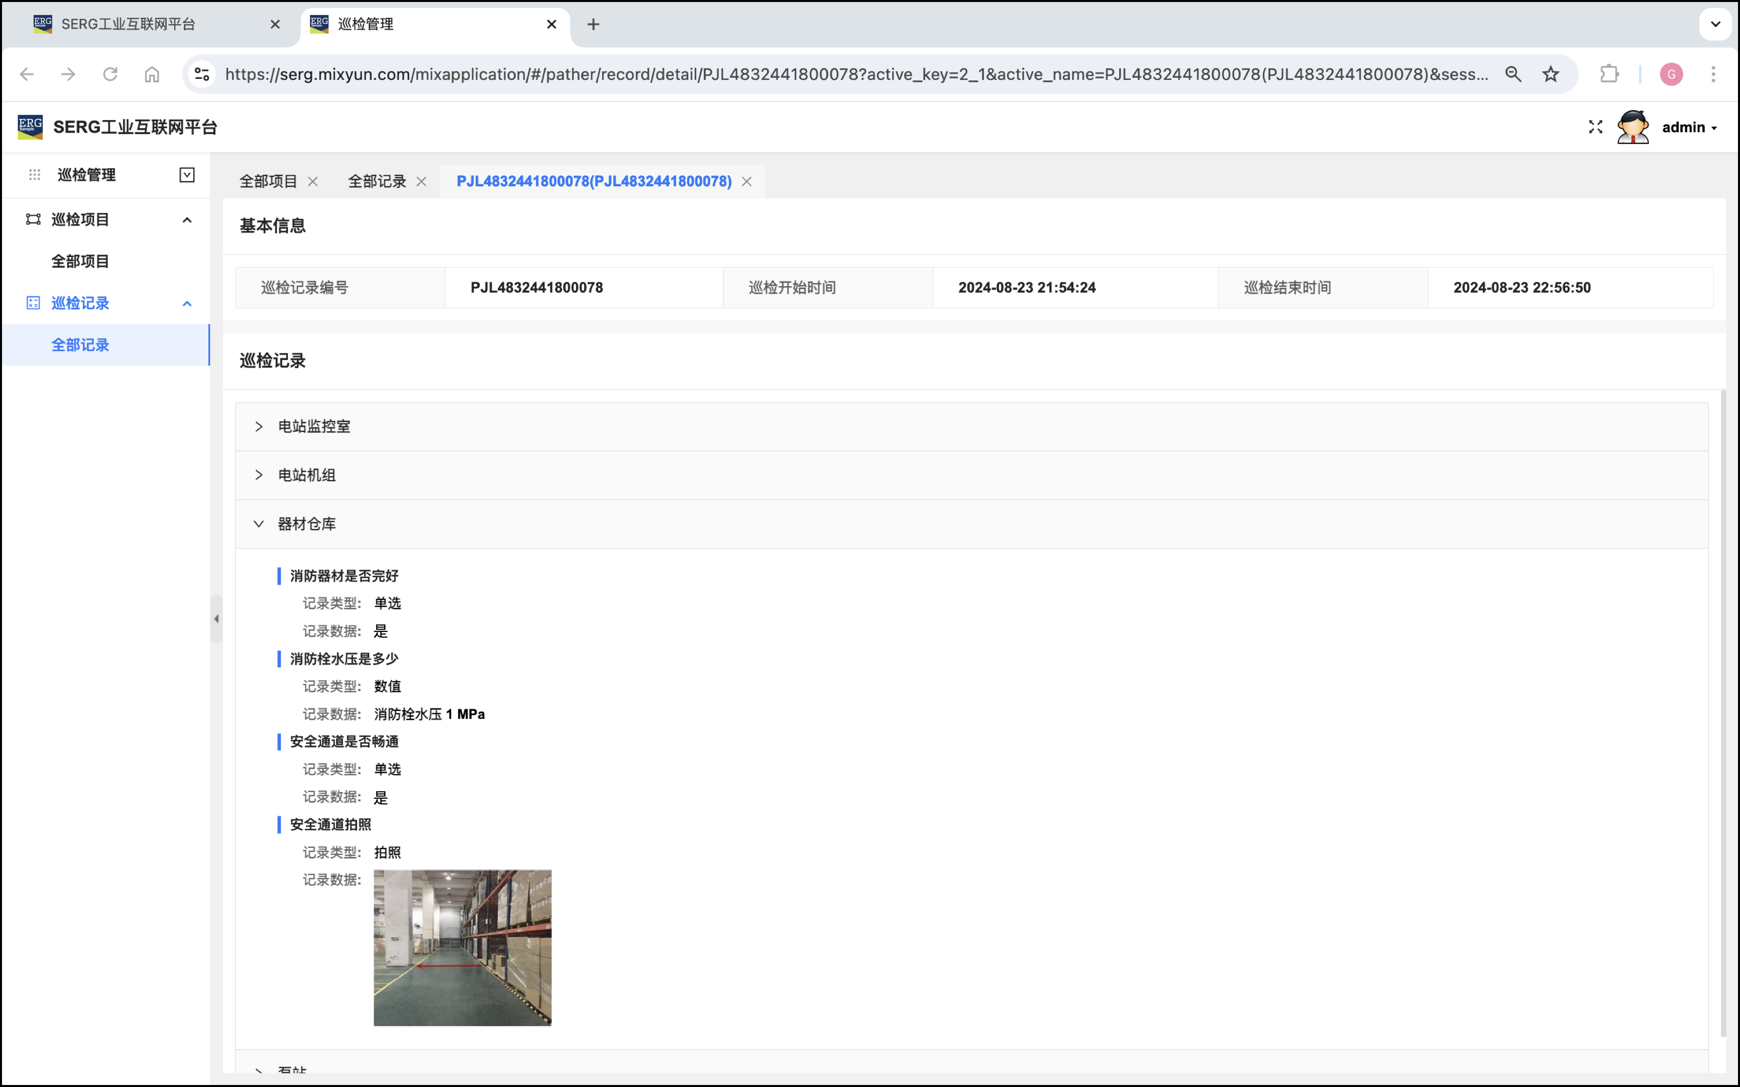
Task: Open 全部项目 in the sidebar
Action: [x=80, y=261]
